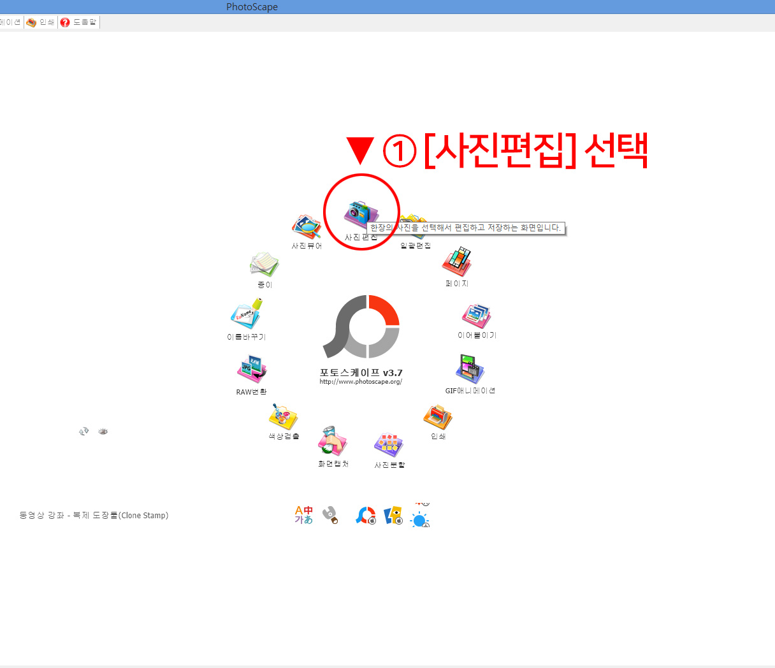The height and width of the screenshot is (668, 775).
Task: Open the language selection icon
Action: 304,515
